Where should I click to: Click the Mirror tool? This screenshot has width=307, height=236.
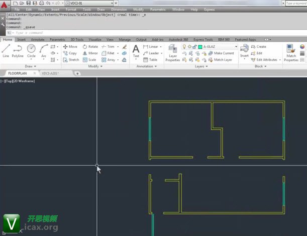90,53
